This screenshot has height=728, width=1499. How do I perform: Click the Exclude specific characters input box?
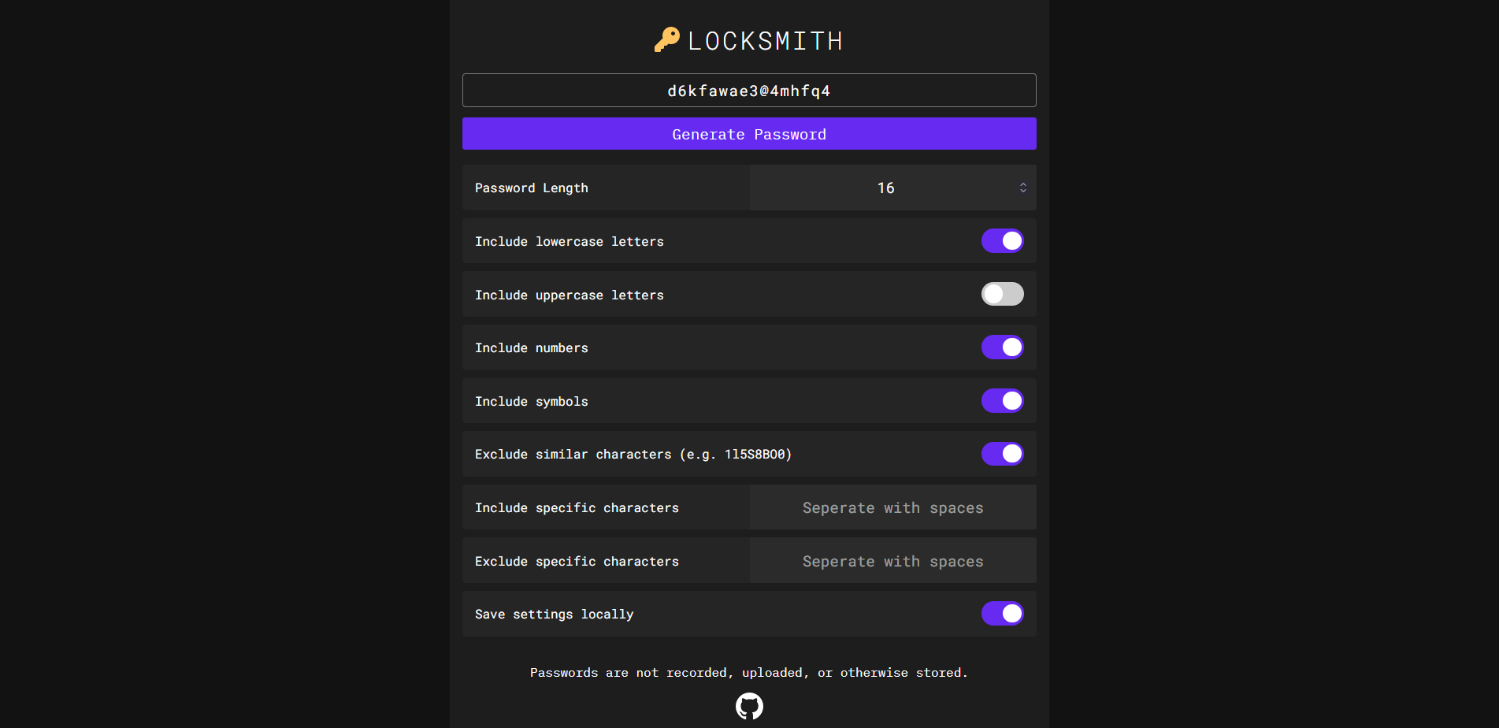click(892, 562)
